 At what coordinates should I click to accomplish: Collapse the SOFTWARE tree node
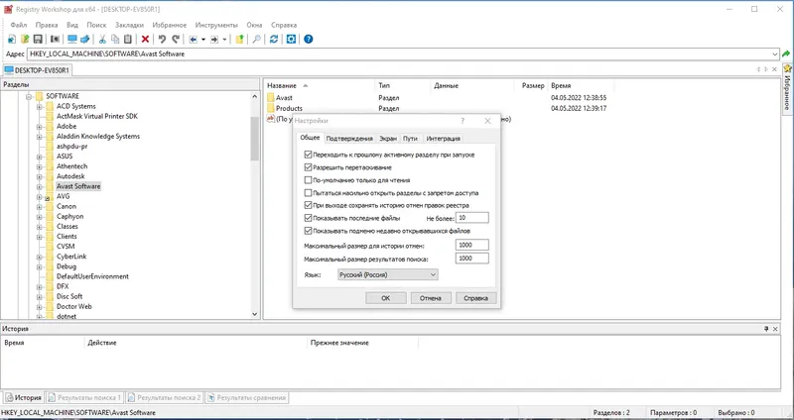(29, 96)
